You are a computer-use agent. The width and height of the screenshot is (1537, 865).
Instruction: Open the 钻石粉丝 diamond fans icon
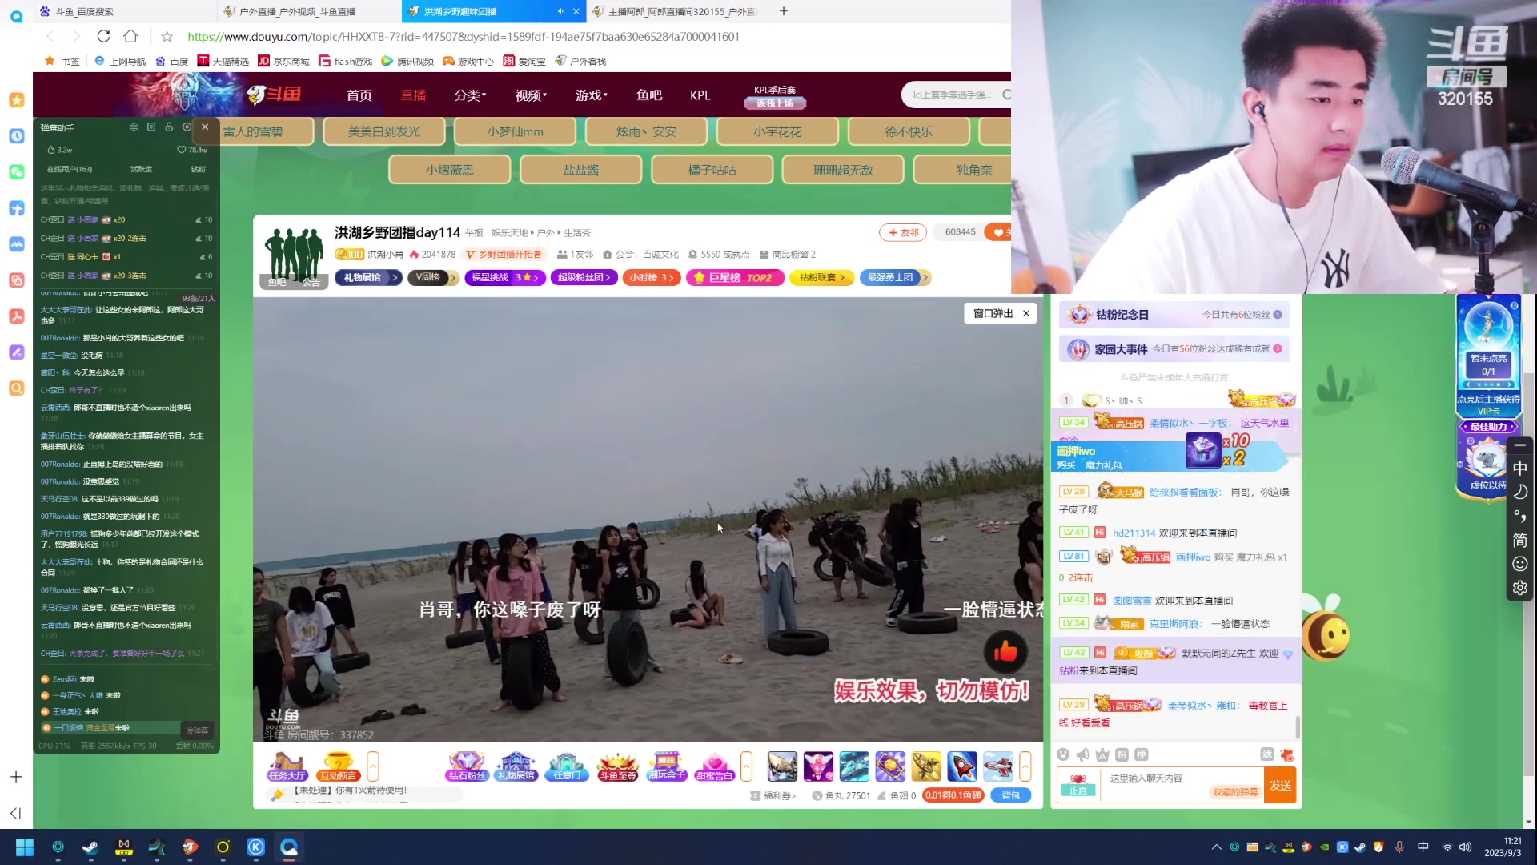[466, 766]
